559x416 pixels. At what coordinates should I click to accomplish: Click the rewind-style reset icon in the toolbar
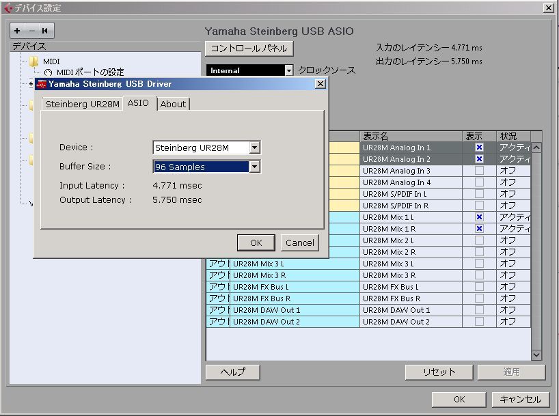45,30
